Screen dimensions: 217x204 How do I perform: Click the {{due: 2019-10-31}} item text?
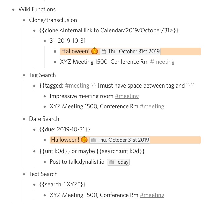(65, 129)
